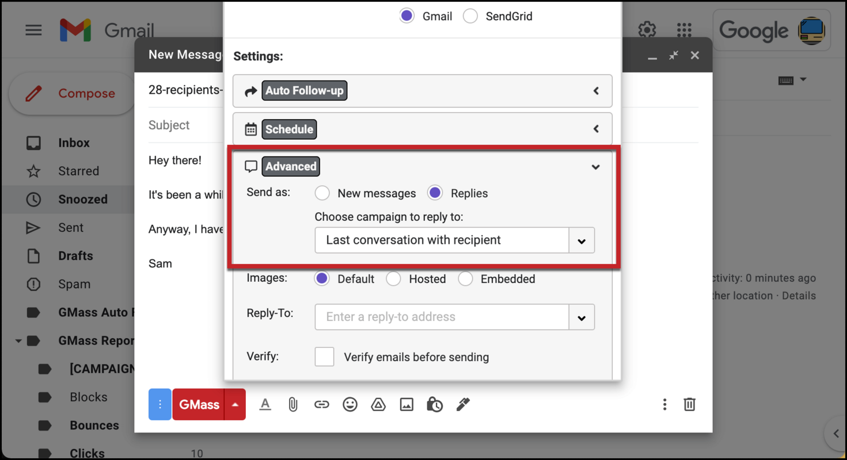847x460 pixels.
Task: Attach a file using the paperclip icon
Action: (x=293, y=404)
